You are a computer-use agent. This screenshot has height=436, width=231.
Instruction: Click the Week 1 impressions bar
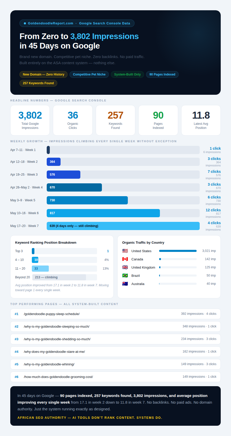pos(48,150)
